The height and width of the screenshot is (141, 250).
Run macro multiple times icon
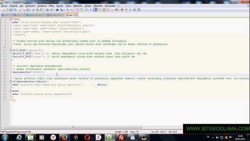tap(134, 10)
